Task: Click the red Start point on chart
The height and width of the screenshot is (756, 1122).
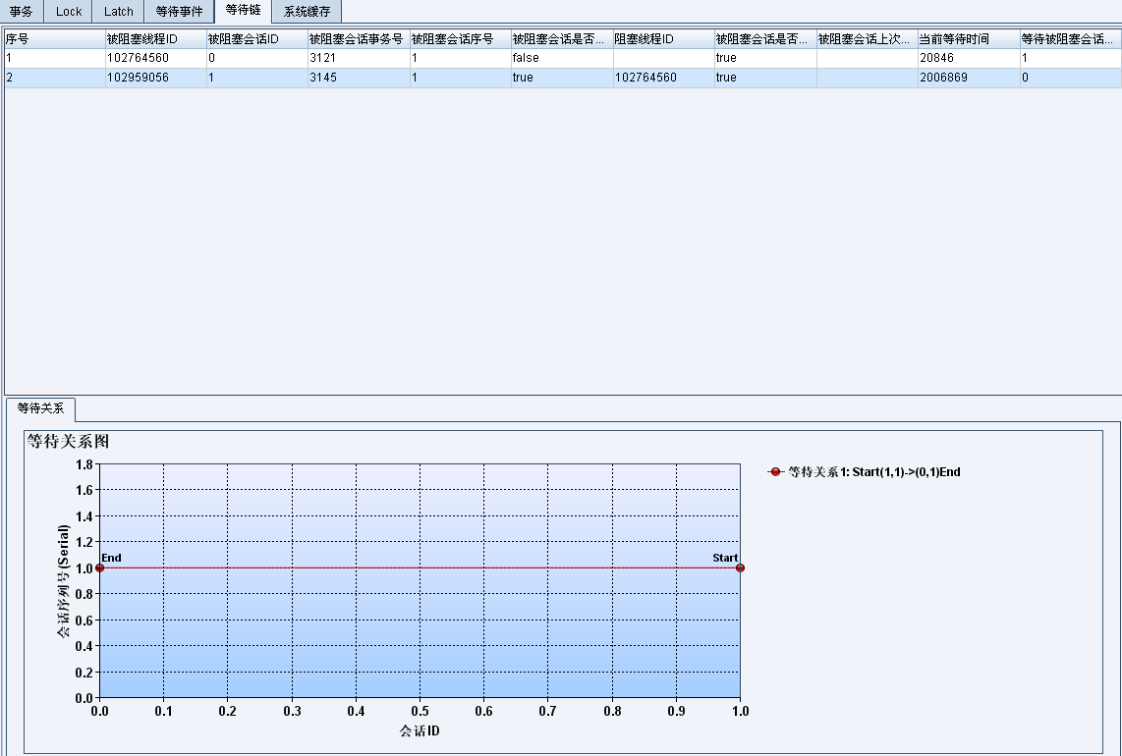Action: 740,567
